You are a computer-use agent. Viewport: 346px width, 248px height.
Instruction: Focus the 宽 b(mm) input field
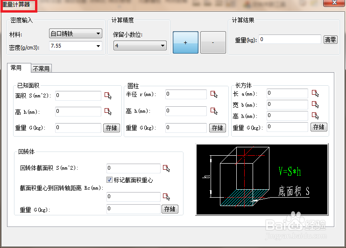coord(287,104)
